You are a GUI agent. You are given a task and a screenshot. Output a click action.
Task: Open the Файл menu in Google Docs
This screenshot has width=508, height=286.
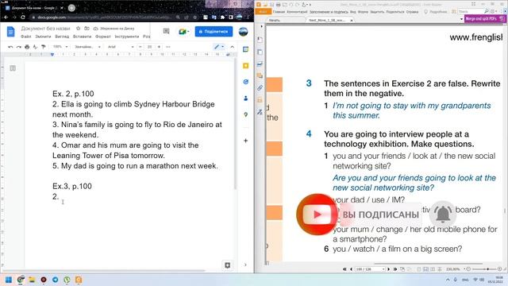click(x=26, y=37)
